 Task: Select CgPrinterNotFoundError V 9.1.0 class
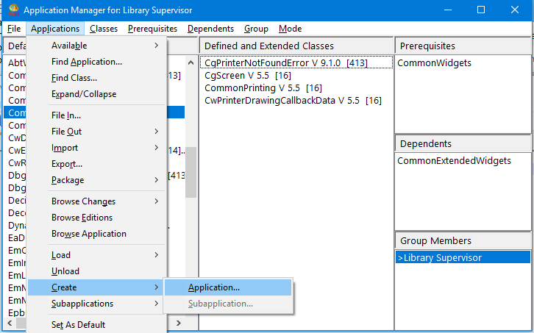tap(286, 63)
